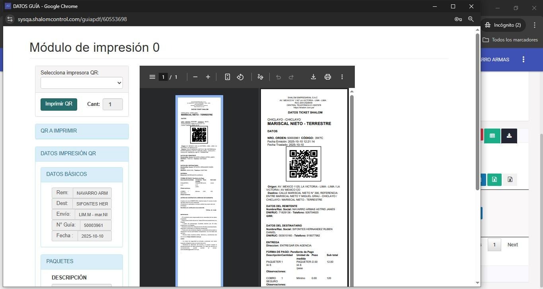
Task: Rotate the PDF counterclockwise
Action: point(240,77)
